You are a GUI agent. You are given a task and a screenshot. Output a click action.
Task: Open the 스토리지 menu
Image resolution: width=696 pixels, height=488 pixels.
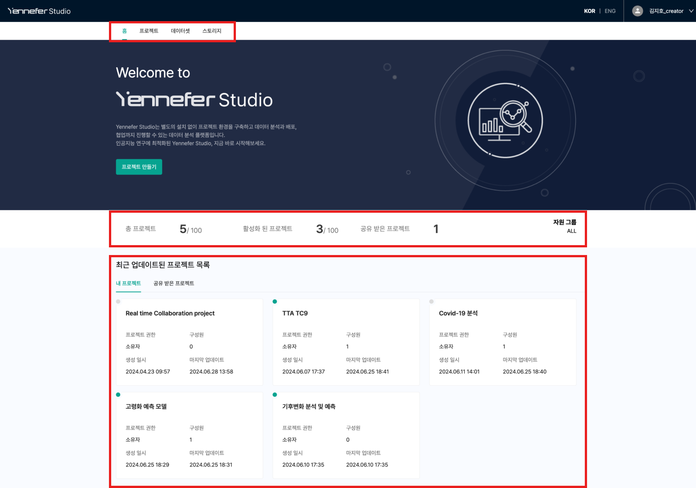212,31
